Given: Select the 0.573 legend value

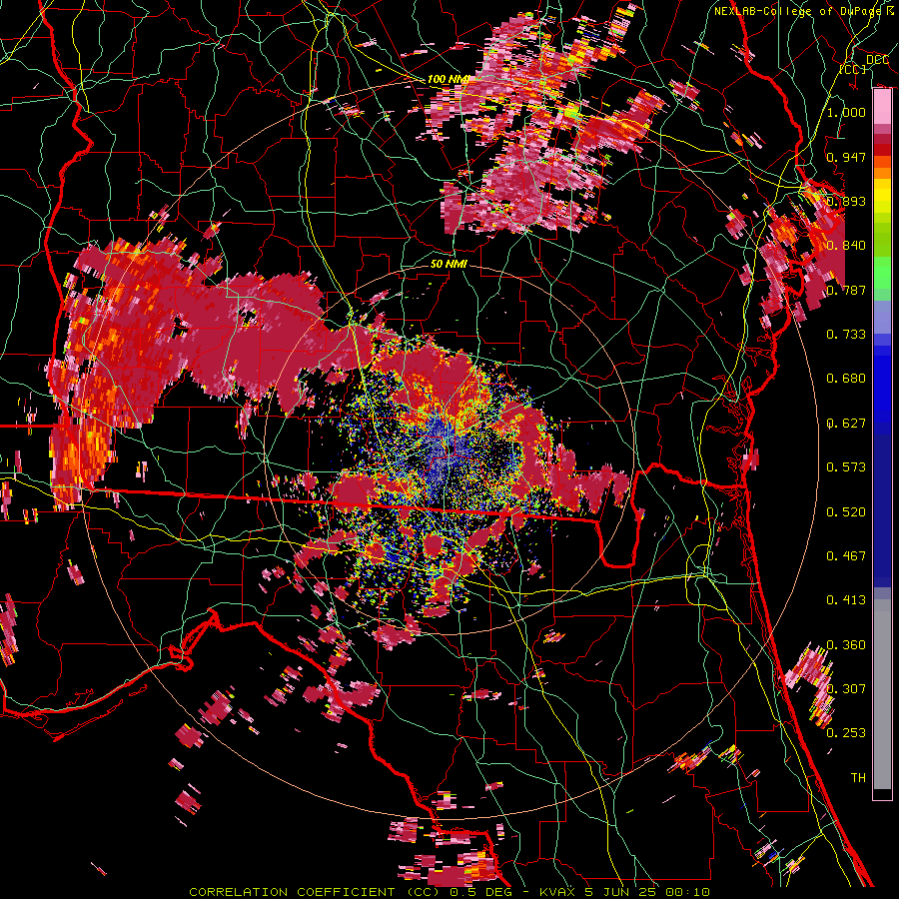Looking at the screenshot, I should pyautogui.click(x=846, y=467).
